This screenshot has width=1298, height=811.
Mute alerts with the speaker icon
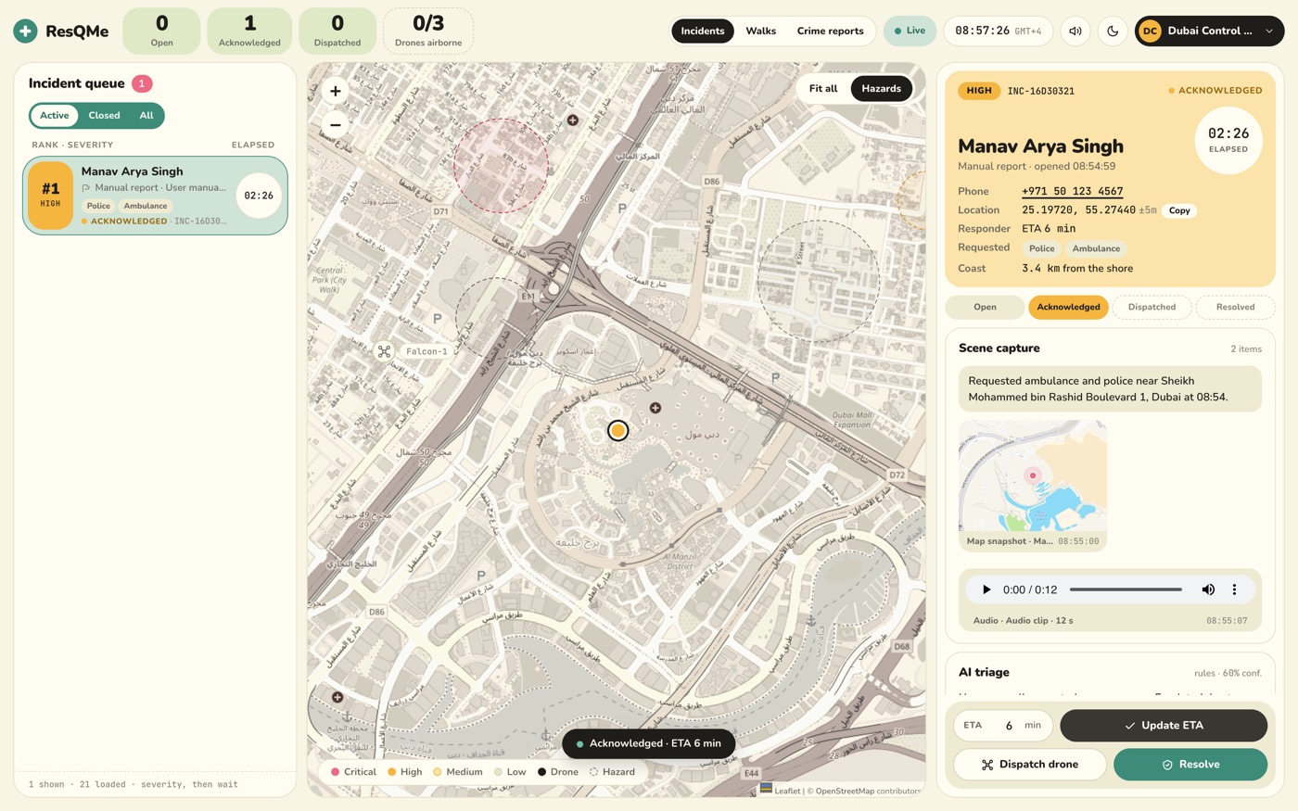pyautogui.click(x=1075, y=32)
